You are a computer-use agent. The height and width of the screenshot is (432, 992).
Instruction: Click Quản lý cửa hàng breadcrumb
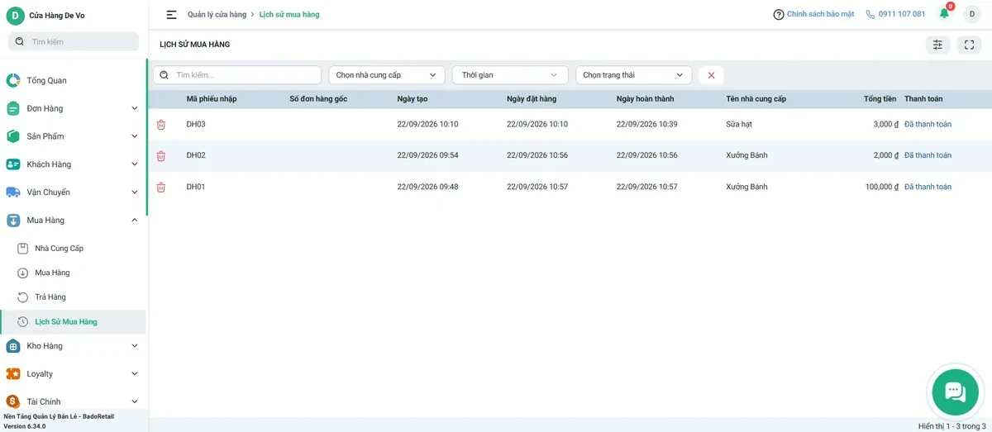217,15
